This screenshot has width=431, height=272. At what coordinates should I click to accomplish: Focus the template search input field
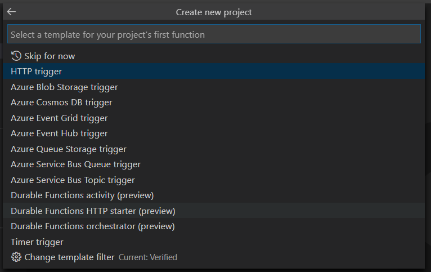pos(214,34)
